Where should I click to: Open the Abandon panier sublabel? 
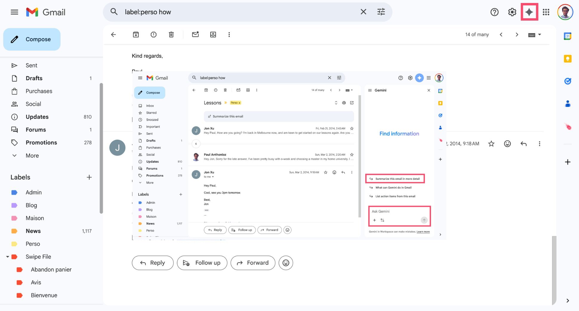coord(51,270)
